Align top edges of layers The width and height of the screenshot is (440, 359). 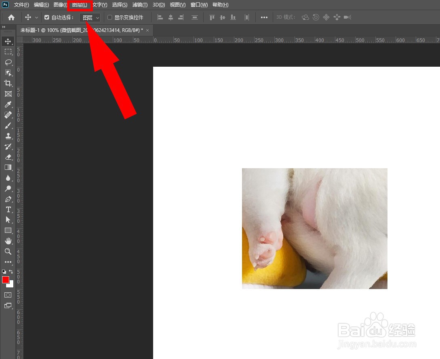click(x=212, y=17)
